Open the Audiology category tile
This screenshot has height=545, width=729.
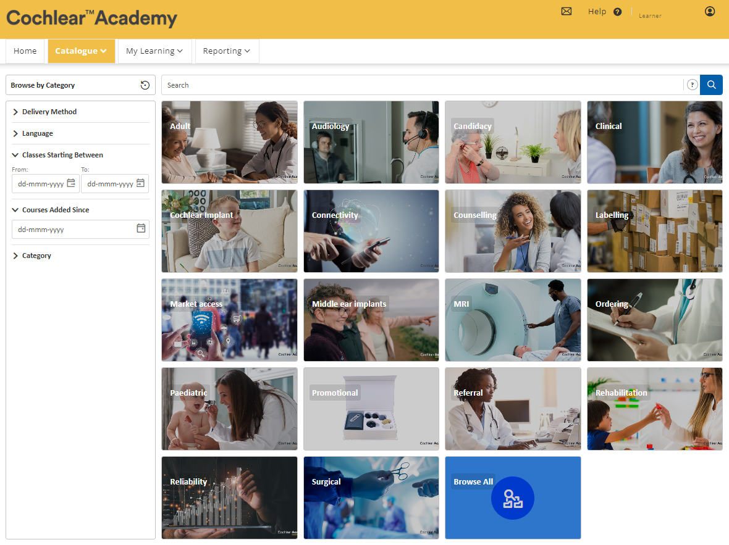tap(371, 142)
